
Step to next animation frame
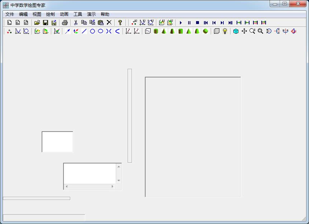[x=222, y=23]
